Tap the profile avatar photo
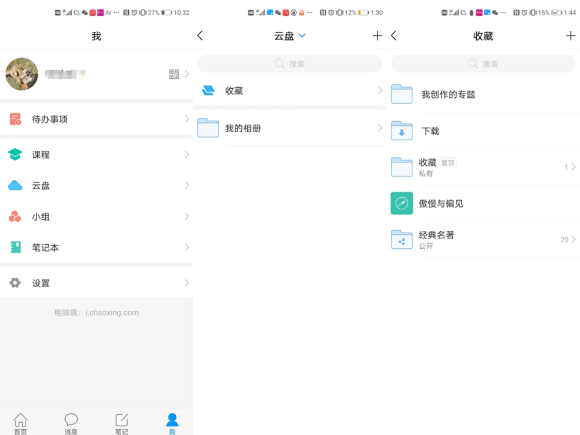580x435 pixels. click(22, 74)
